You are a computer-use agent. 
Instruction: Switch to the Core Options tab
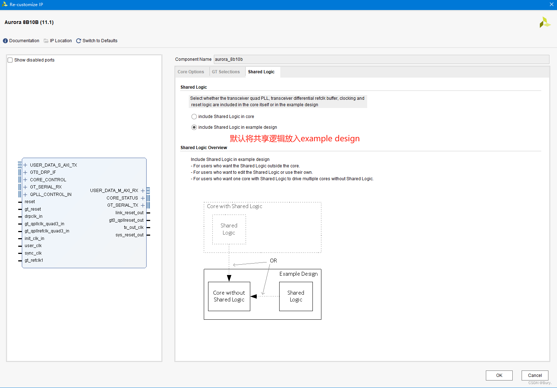tap(191, 72)
